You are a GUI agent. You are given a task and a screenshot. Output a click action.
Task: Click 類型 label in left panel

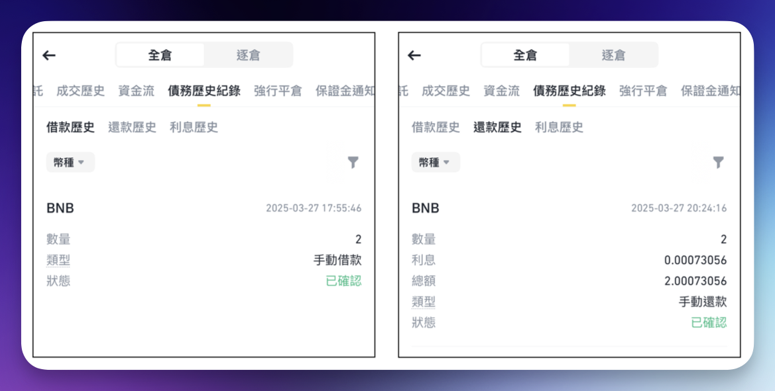(58, 260)
